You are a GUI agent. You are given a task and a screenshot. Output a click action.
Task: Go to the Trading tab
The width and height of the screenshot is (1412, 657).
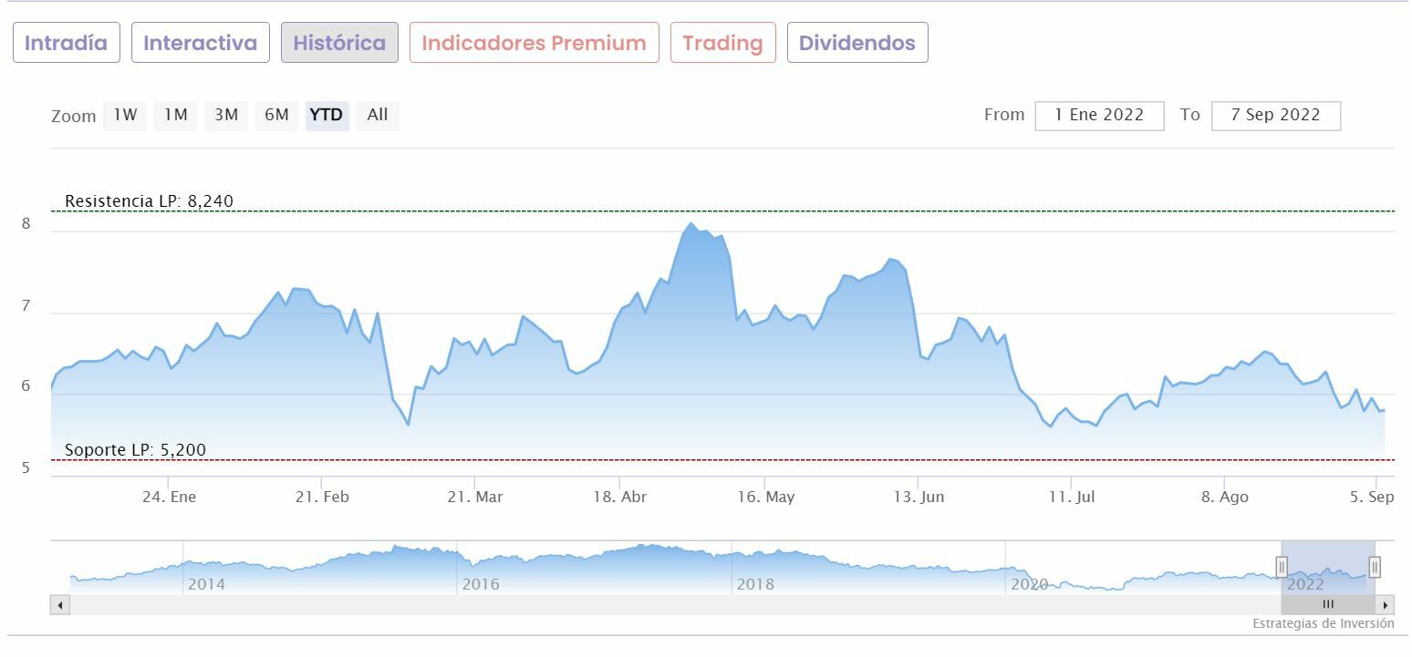[722, 43]
